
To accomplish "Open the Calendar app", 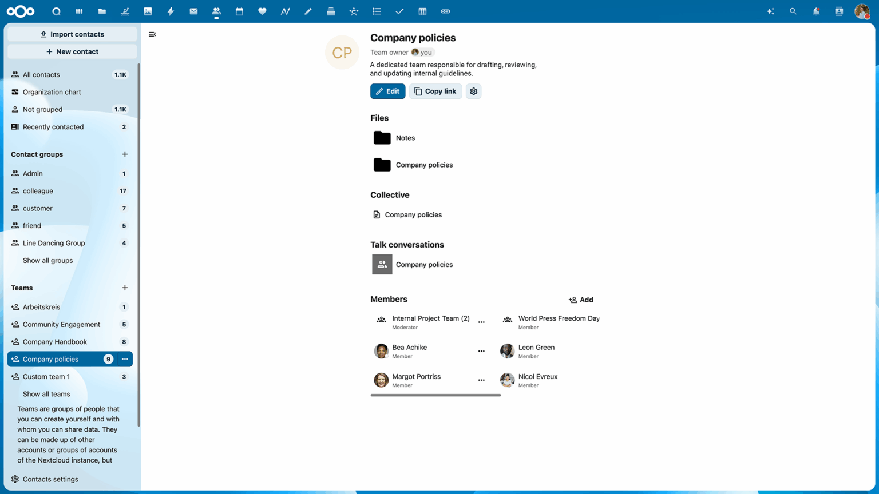I will [239, 11].
